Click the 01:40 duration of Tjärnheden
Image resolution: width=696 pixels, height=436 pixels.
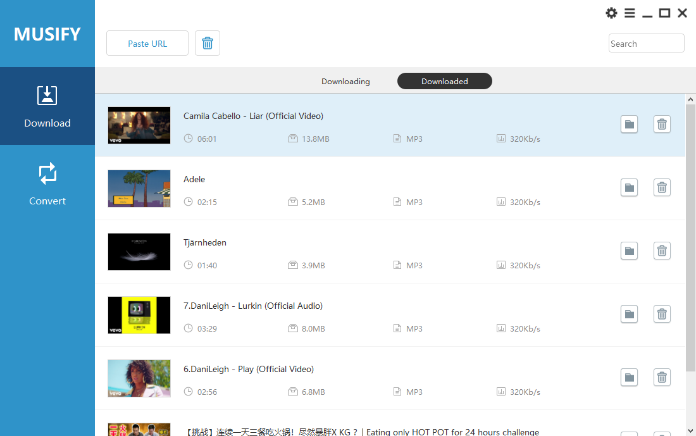(x=207, y=266)
